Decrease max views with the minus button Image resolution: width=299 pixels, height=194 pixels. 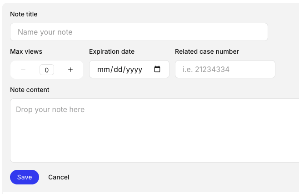click(23, 70)
